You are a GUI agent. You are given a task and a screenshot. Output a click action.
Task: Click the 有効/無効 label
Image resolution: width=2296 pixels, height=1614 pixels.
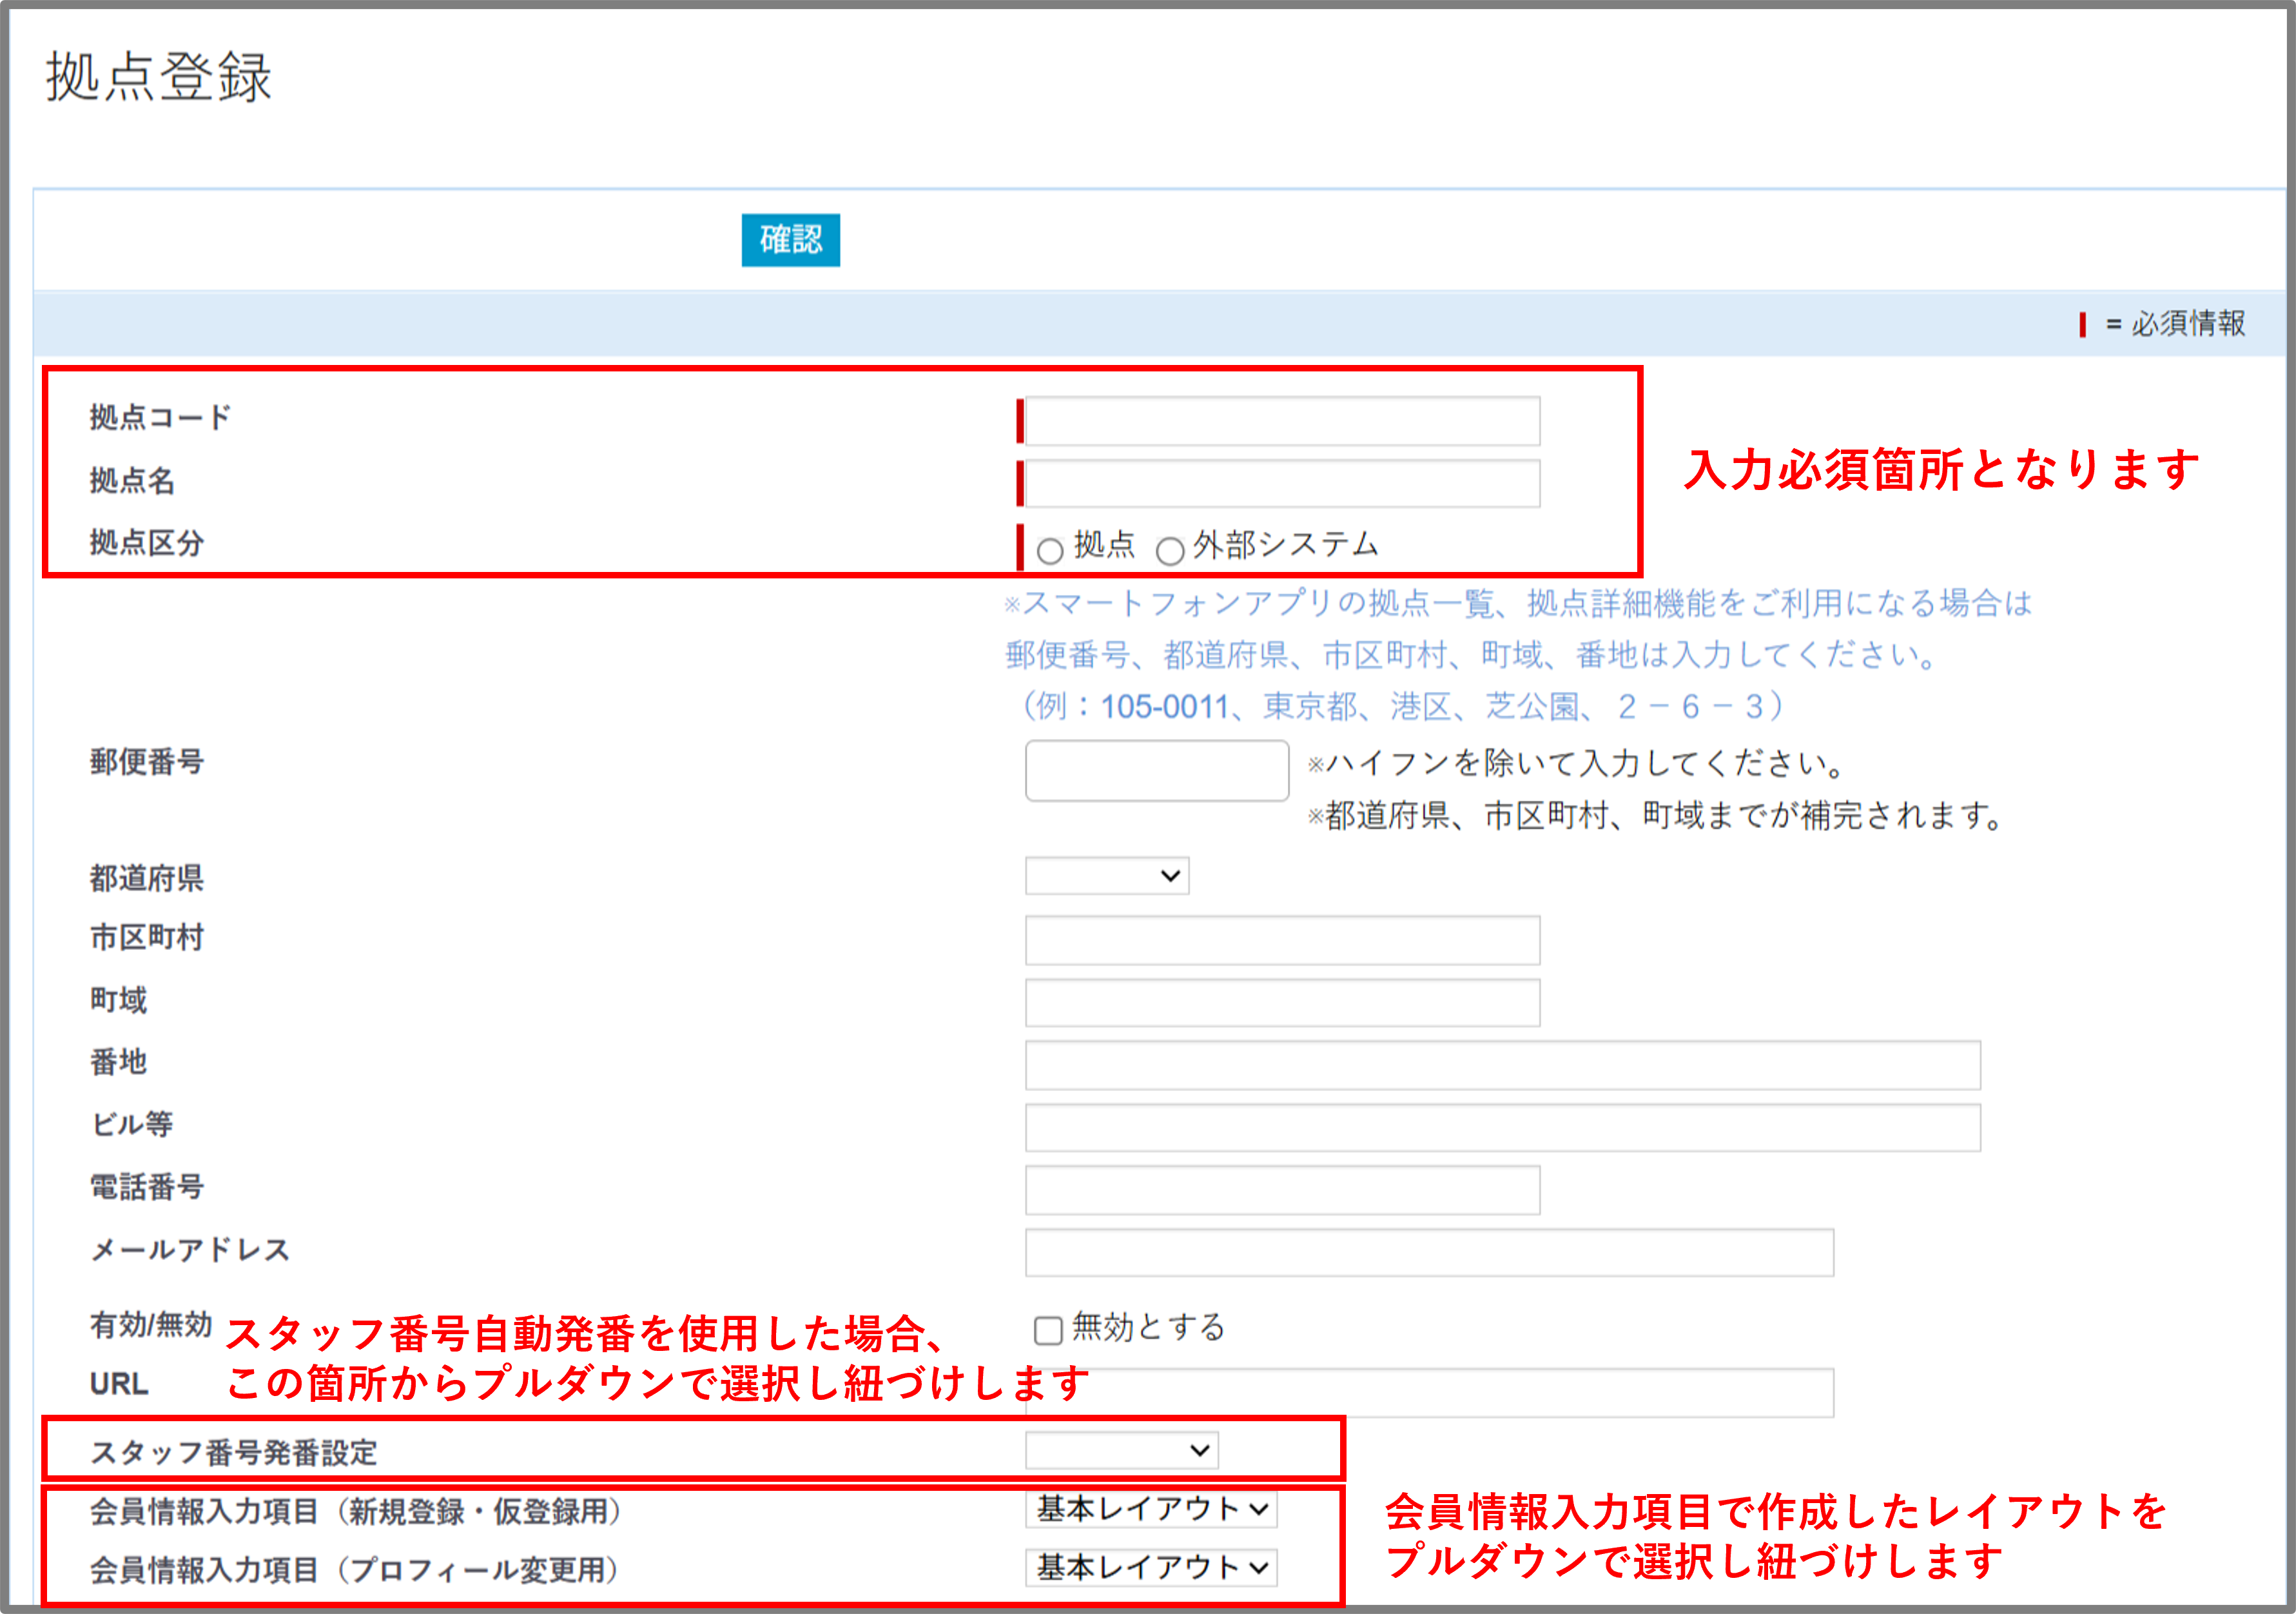coord(150,1325)
